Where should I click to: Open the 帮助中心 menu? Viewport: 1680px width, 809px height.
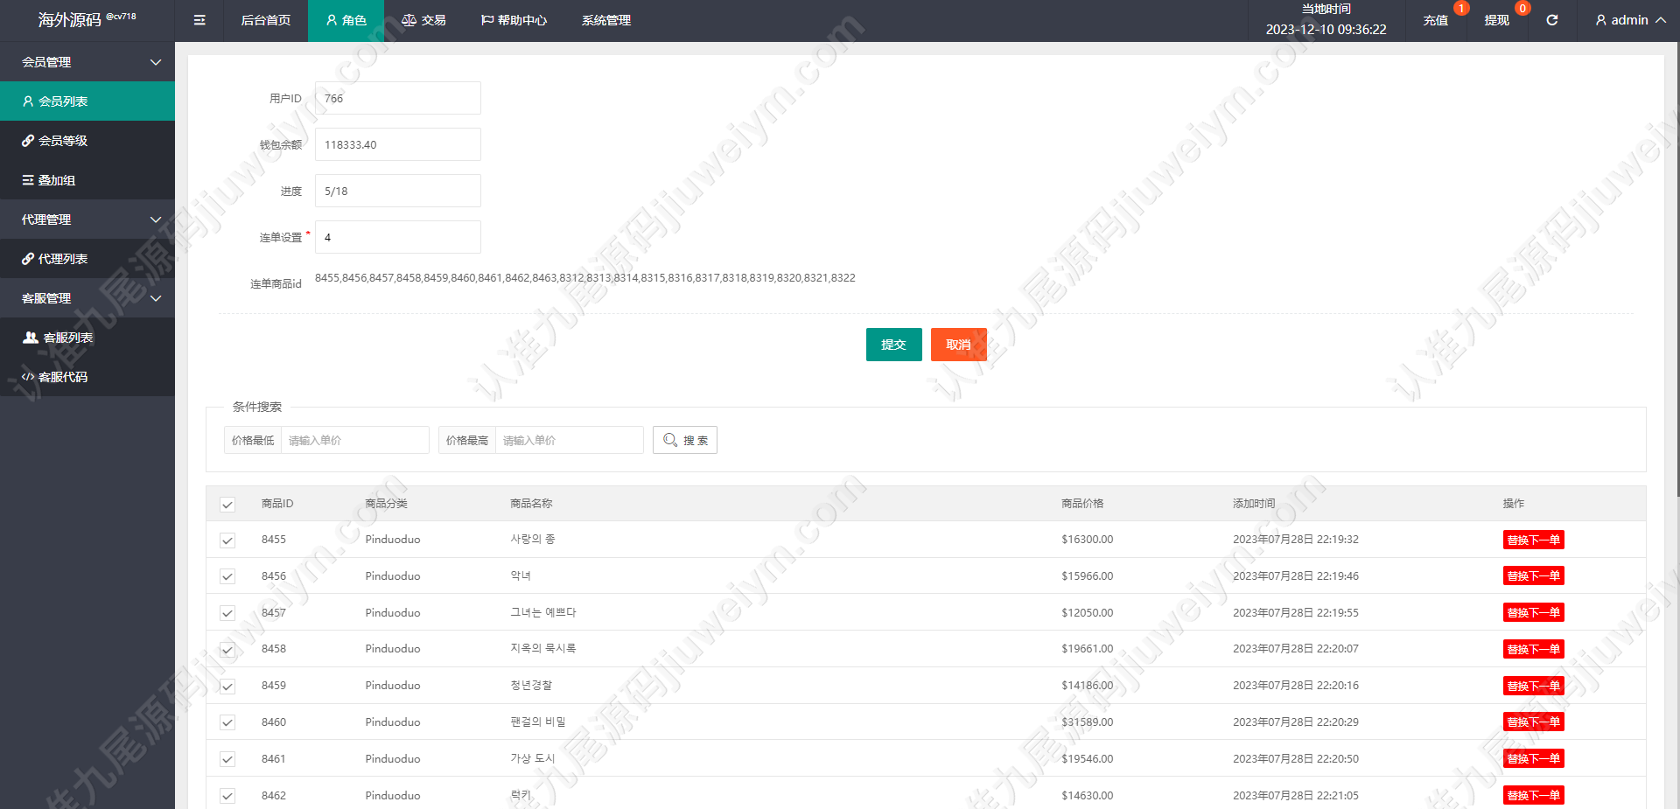pos(514,20)
